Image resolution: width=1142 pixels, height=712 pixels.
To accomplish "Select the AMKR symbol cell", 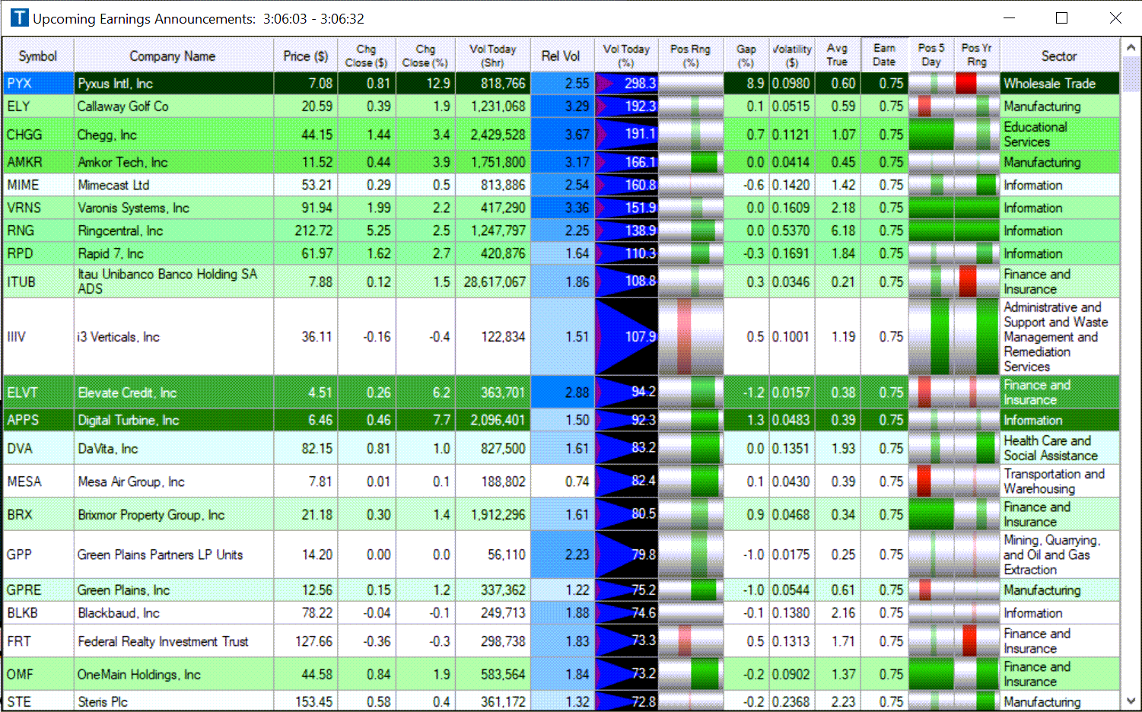I will coord(38,163).
